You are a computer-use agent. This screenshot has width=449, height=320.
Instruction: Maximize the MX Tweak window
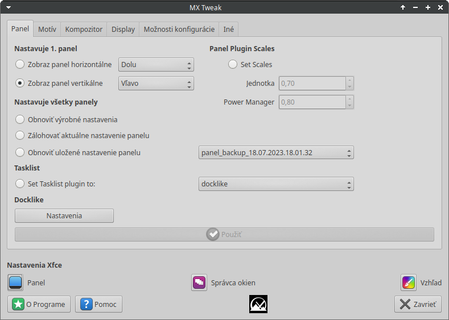click(428, 7)
